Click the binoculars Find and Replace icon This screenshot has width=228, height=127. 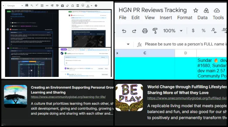pyautogui.click(x=27, y=5)
